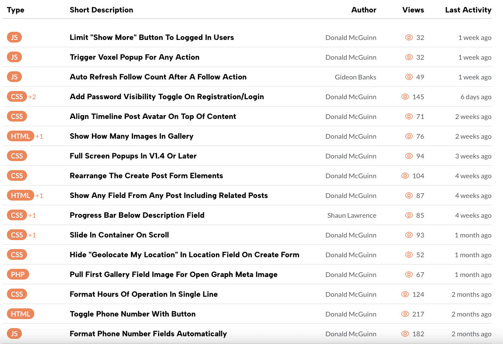Expand +2 extra types on Password Visibility row

[x=32, y=97]
